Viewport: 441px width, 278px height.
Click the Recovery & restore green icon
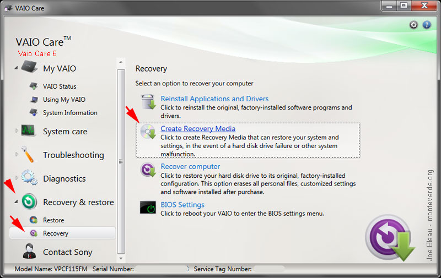[x=29, y=201]
